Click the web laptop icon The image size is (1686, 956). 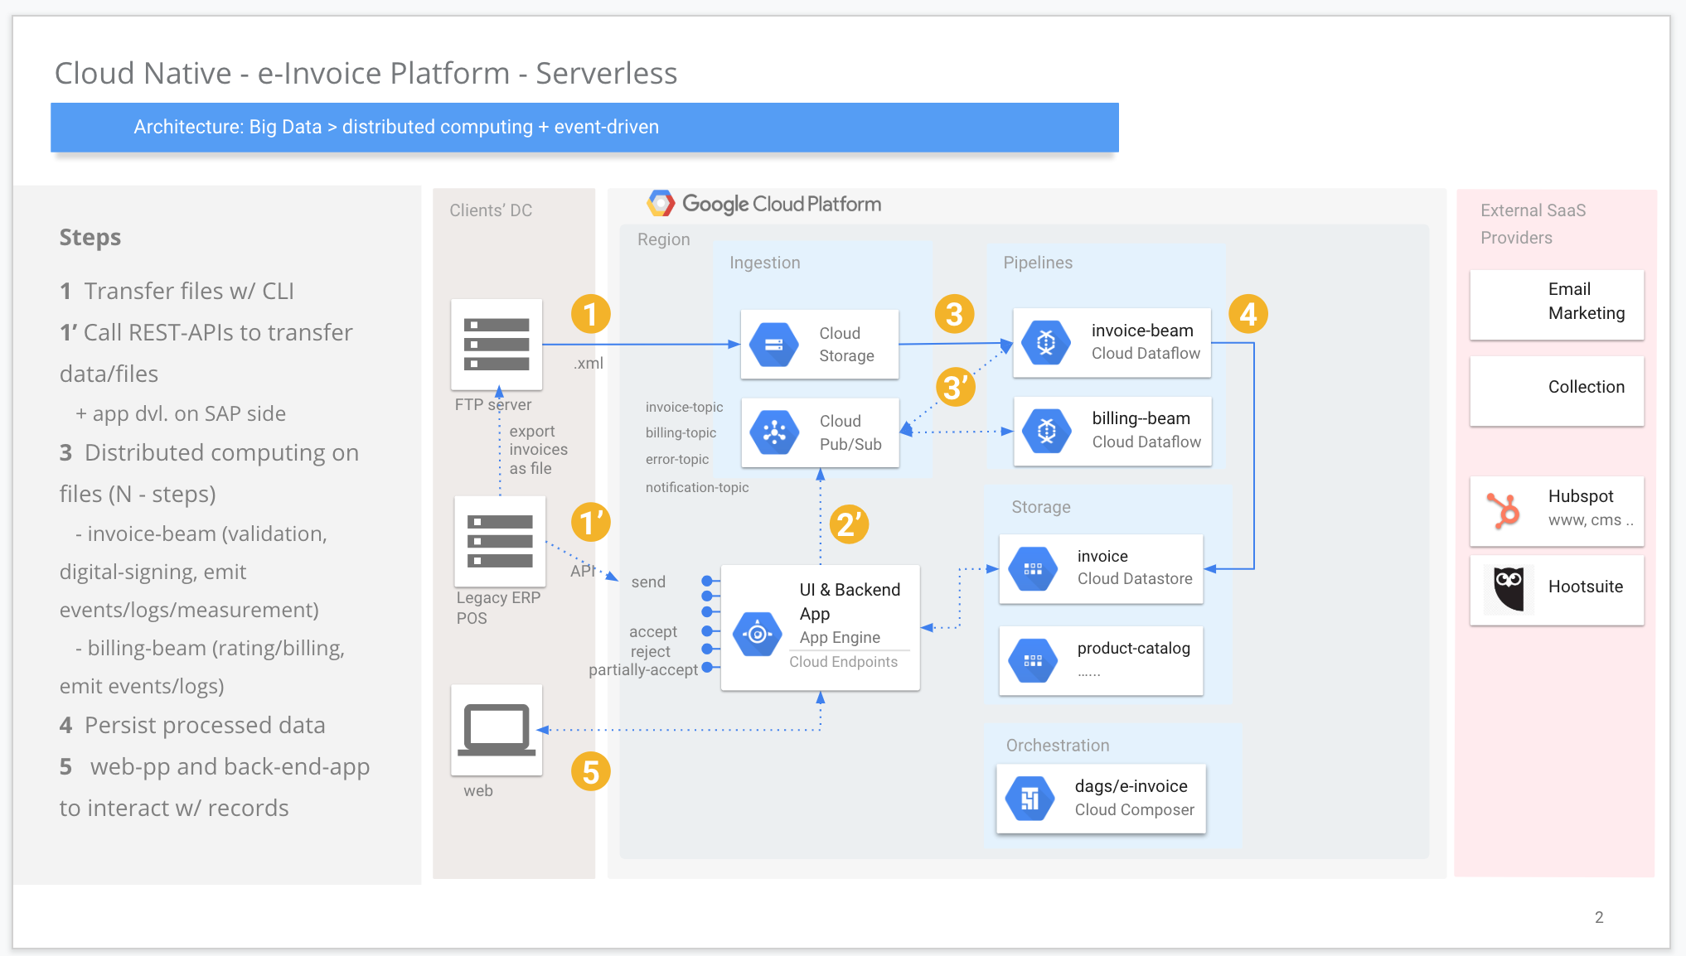[x=497, y=730]
